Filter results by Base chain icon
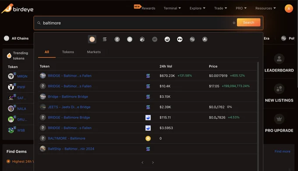 coord(167,39)
